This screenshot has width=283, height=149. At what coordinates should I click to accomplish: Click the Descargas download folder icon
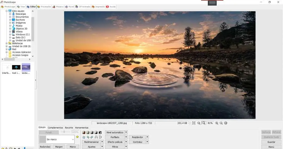(x=13, y=14)
